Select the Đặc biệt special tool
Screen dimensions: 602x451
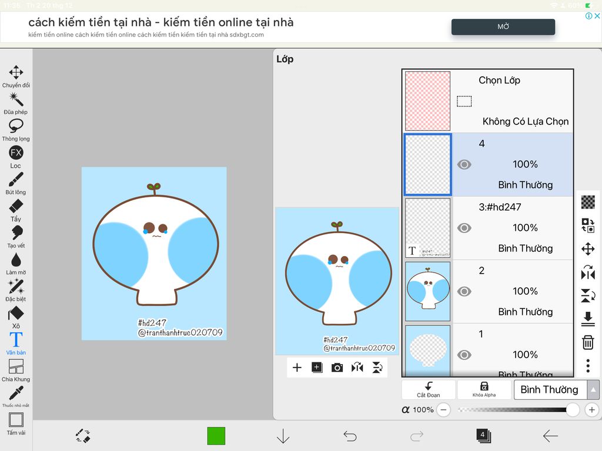click(x=16, y=290)
